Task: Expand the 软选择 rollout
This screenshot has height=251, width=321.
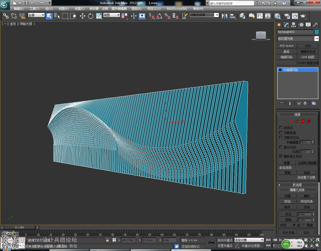Action: pyautogui.click(x=297, y=185)
